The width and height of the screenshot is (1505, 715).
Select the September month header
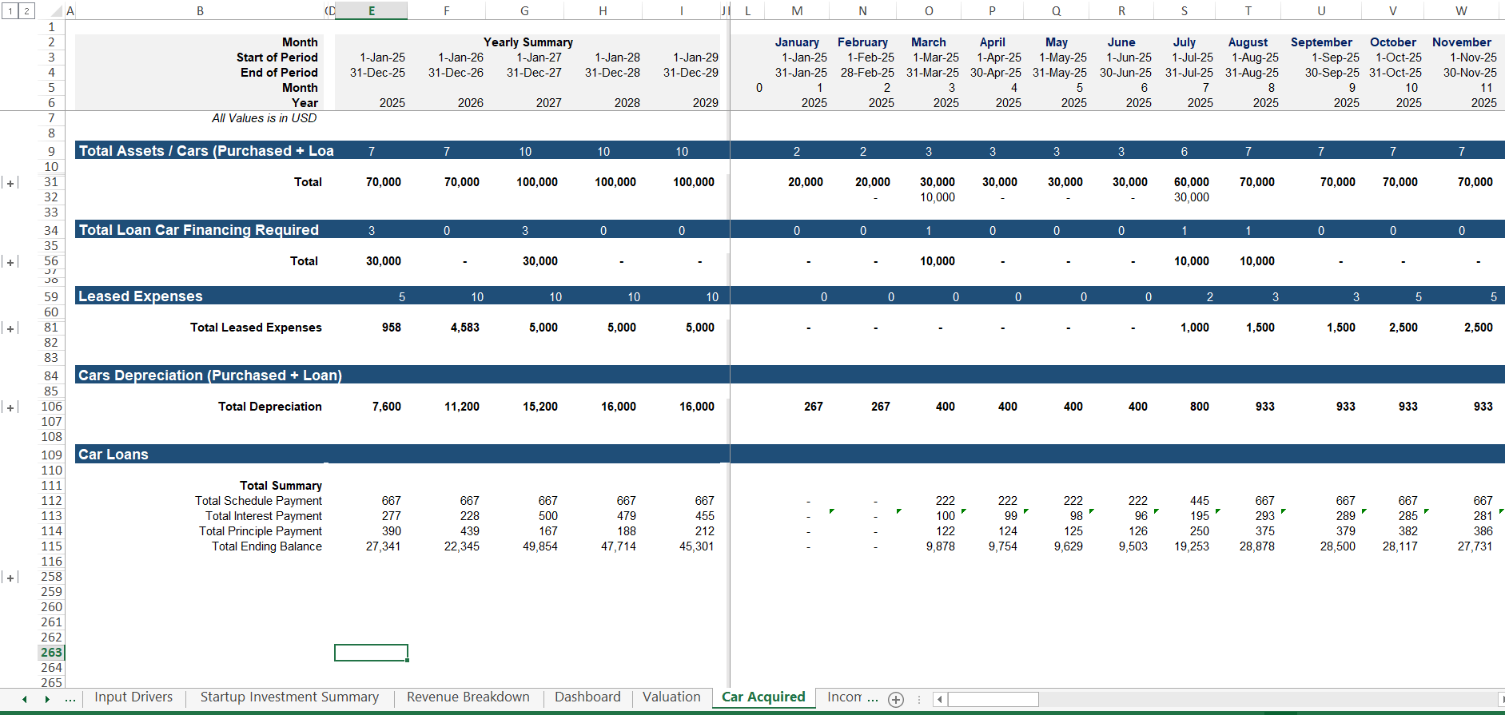click(1321, 42)
